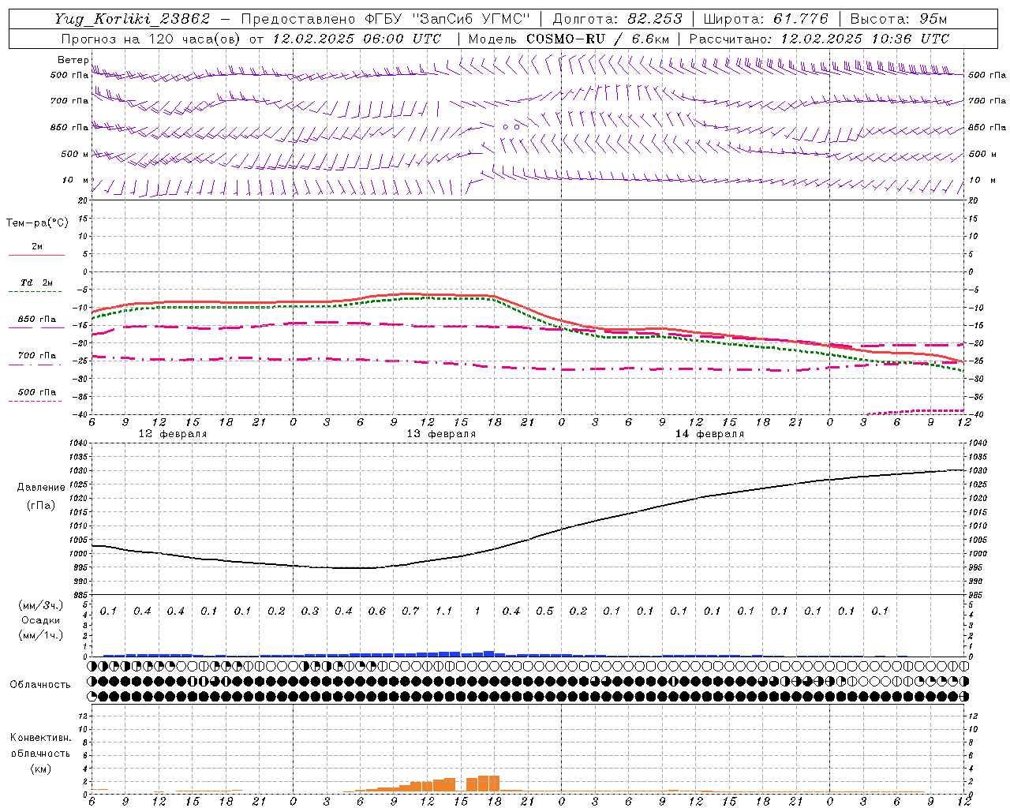Click provider name ФГБУ "ЗапСиб УГМС"

[447, 20]
